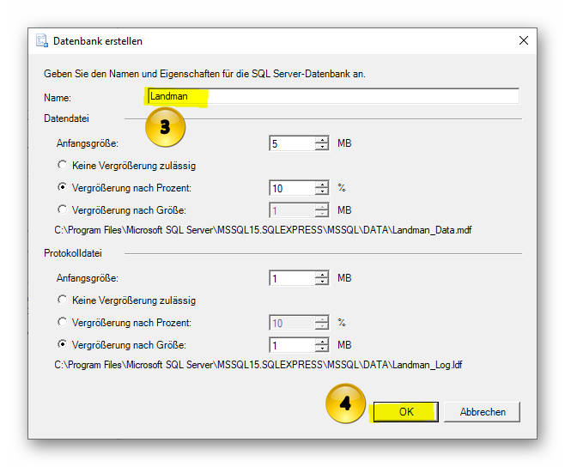Increase Datendatei percent growth with up arrow
The image size is (565, 467).
pos(322,185)
